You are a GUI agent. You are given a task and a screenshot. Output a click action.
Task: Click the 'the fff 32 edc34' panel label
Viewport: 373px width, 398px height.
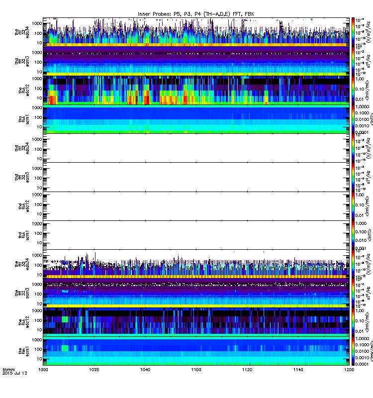(x=22, y=264)
